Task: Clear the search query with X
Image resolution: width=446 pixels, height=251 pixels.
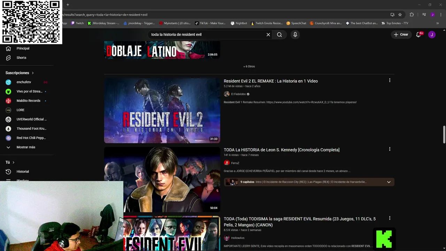Action: point(268,35)
